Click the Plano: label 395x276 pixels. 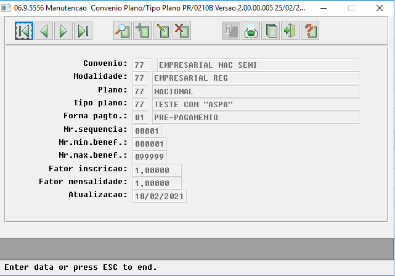(x=113, y=90)
